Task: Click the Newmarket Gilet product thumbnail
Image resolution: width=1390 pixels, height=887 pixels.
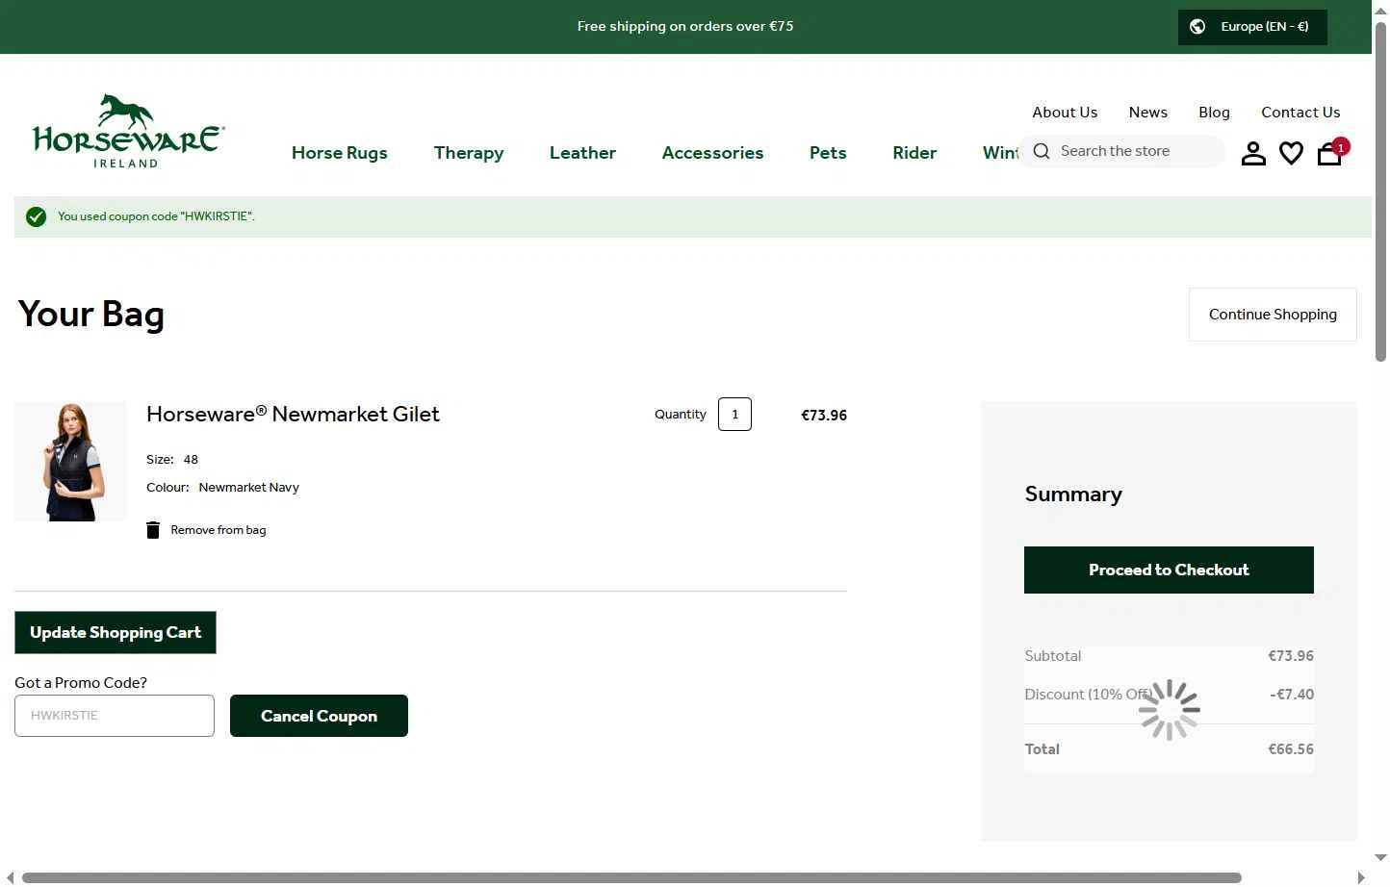Action: pyautogui.click(x=70, y=462)
